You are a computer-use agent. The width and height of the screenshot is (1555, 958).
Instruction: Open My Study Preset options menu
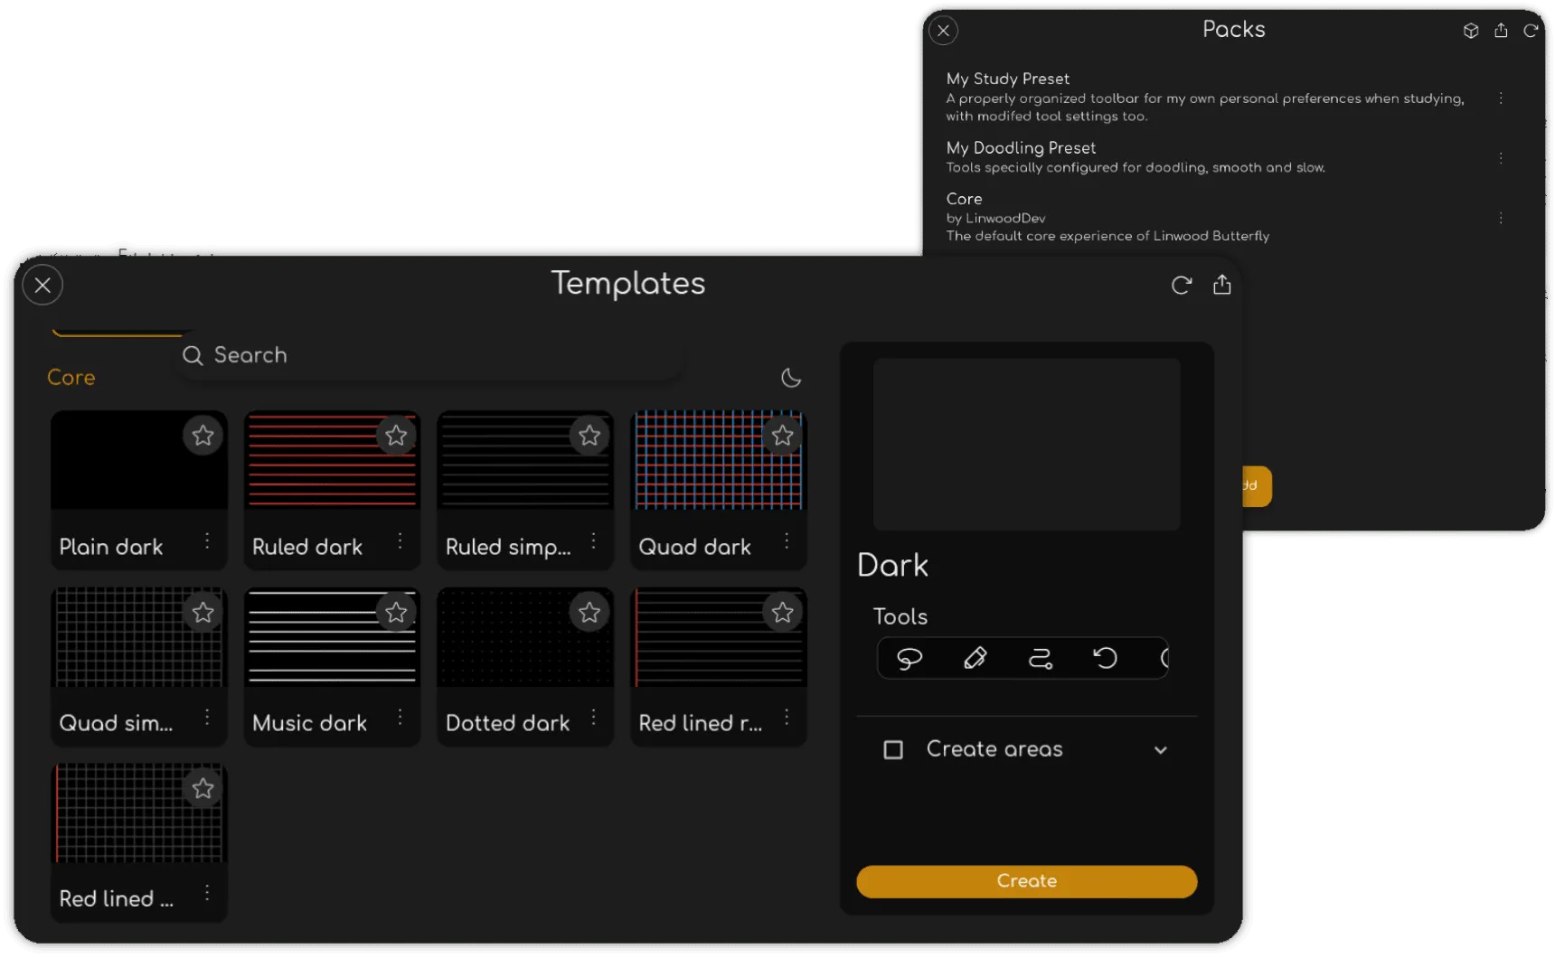click(1501, 98)
